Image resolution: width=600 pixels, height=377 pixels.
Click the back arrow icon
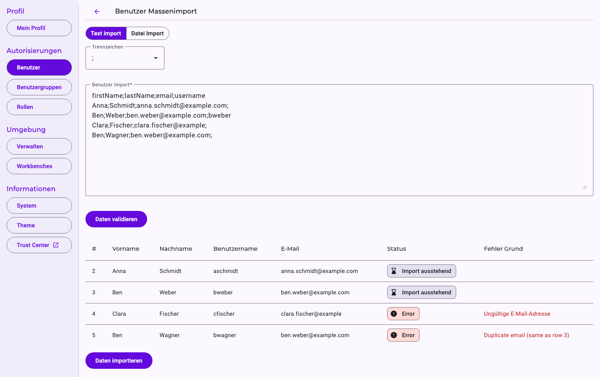[x=97, y=12]
